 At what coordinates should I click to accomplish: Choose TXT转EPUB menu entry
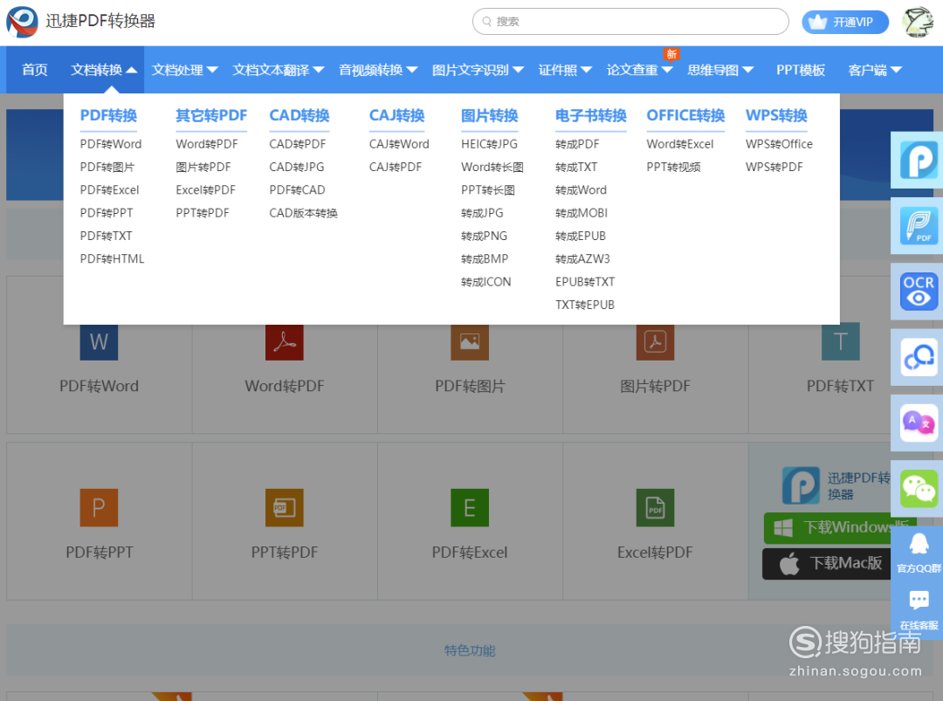(x=584, y=305)
